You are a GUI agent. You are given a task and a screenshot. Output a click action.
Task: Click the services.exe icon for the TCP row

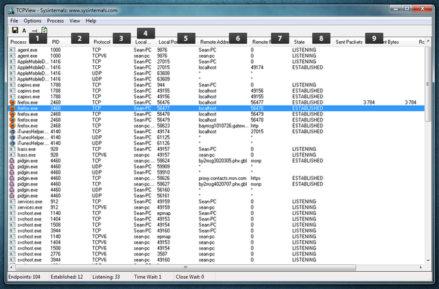point(12,202)
